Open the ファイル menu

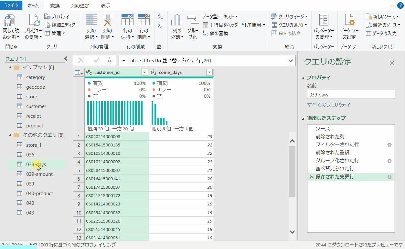point(11,5)
